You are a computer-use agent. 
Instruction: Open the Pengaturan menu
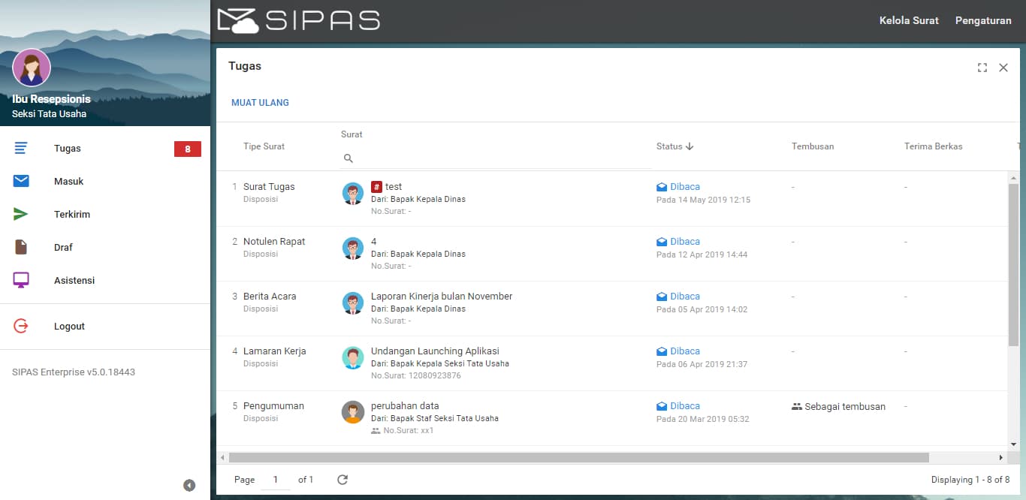(x=983, y=21)
